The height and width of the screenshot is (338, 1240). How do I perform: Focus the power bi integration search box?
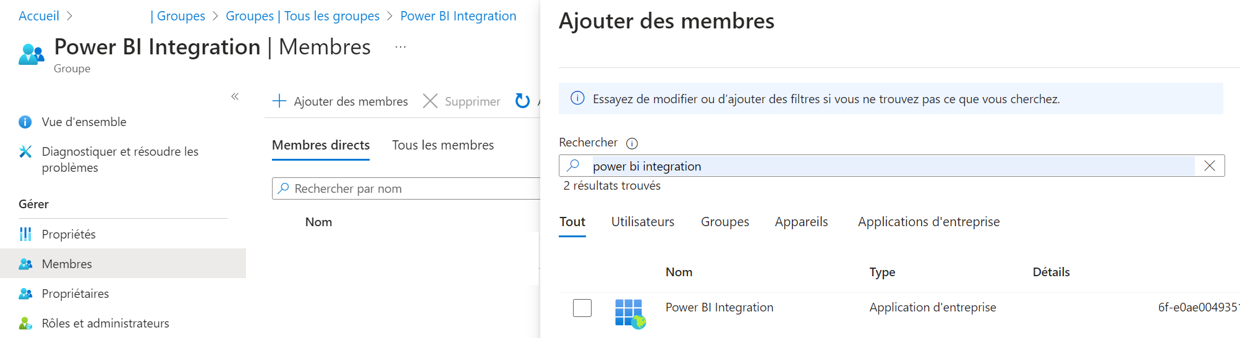(892, 166)
